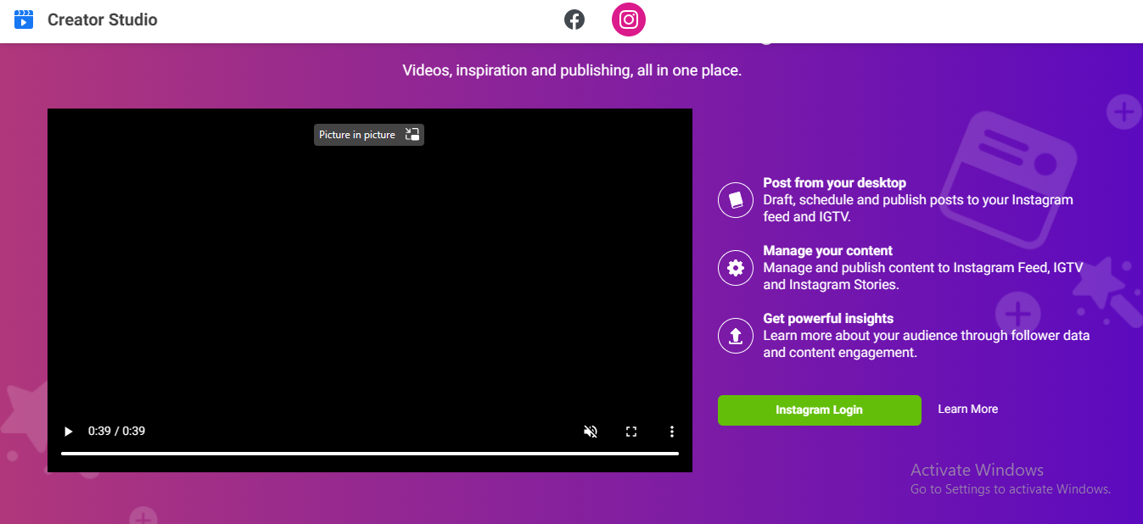Image resolution: width=1143 pixels, height=524 pixels.
Task: Click the Instagram Login button
Action: tap(820, 410)
